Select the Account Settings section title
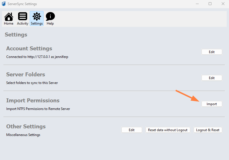 (29, 49)
